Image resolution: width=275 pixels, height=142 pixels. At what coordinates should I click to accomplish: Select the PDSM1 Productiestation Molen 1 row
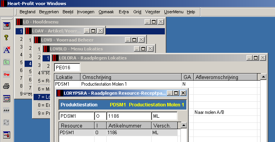point(156,84)
